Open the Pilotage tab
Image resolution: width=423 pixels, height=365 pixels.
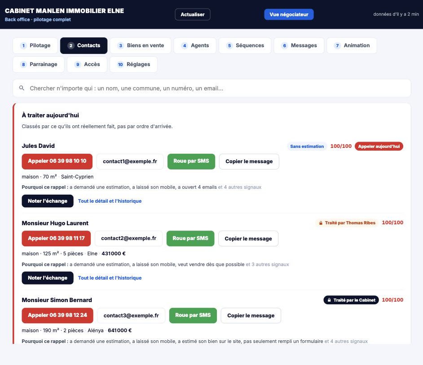35,45
